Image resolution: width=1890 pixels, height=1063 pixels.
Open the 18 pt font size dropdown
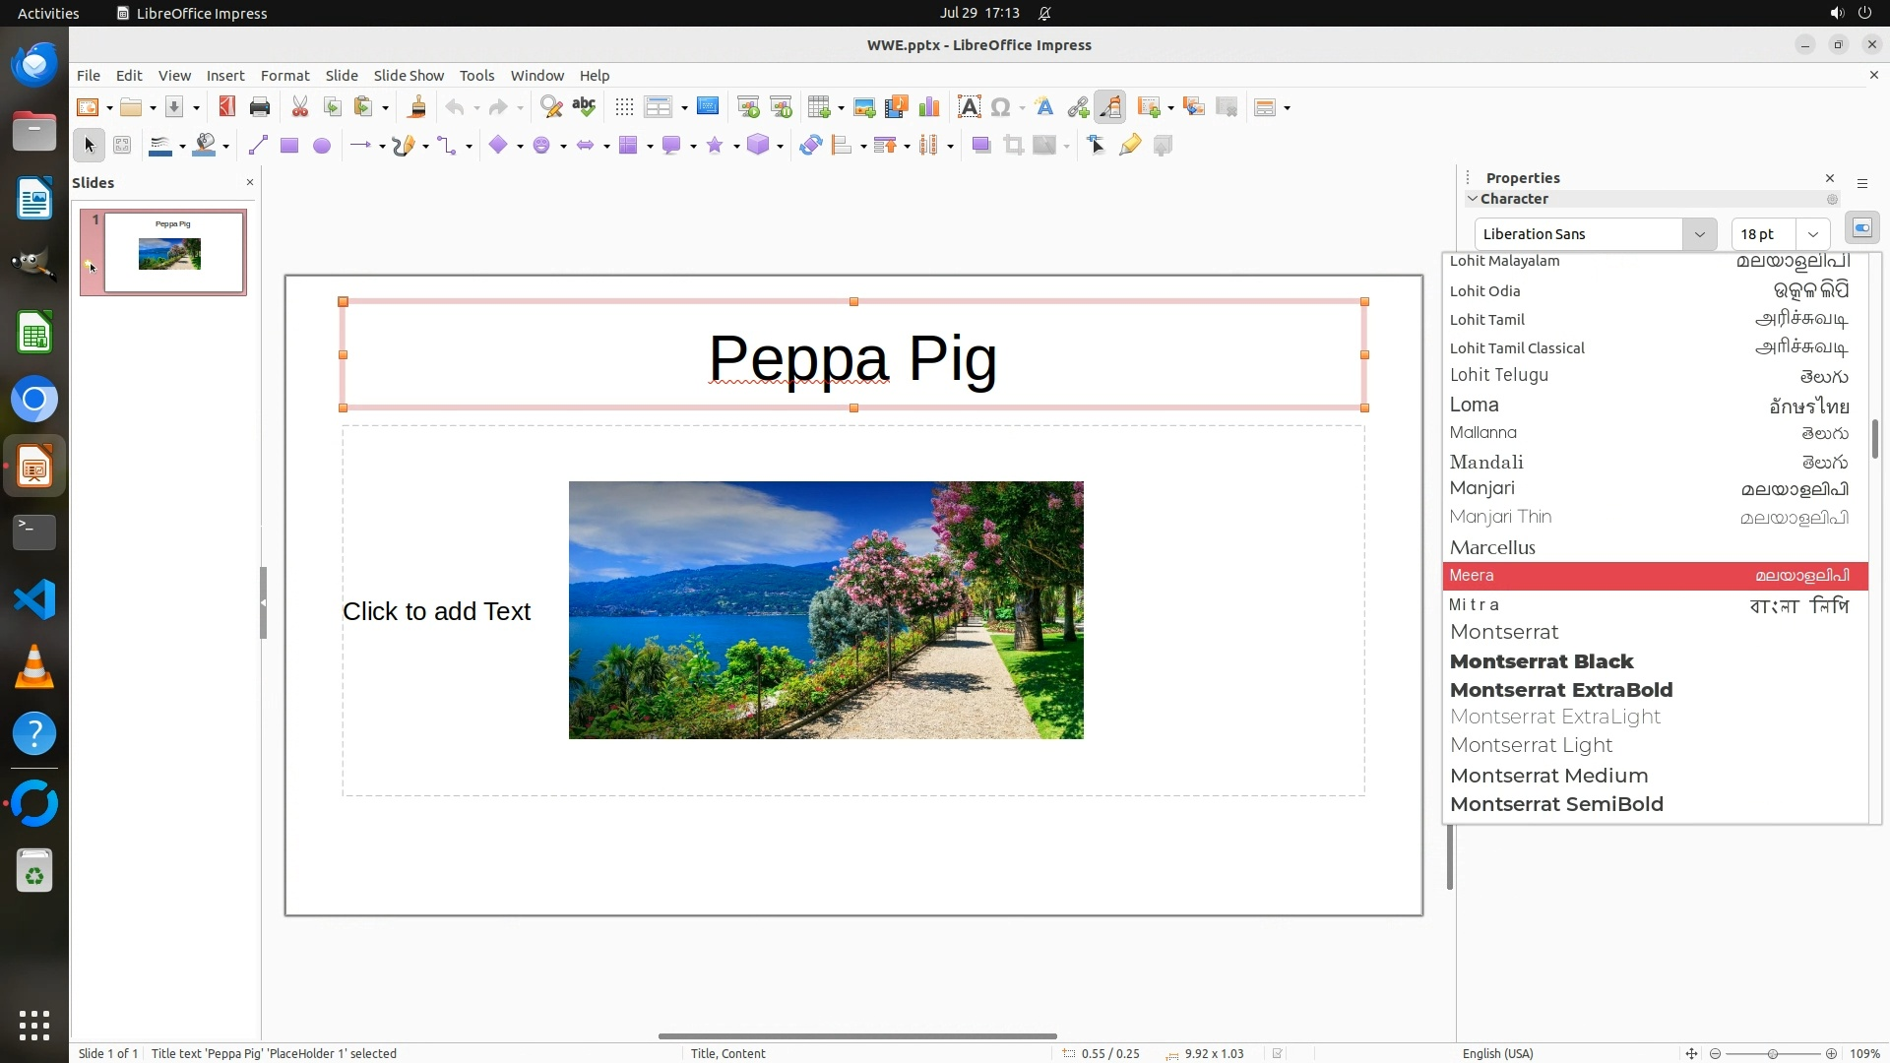(1812, 234)
